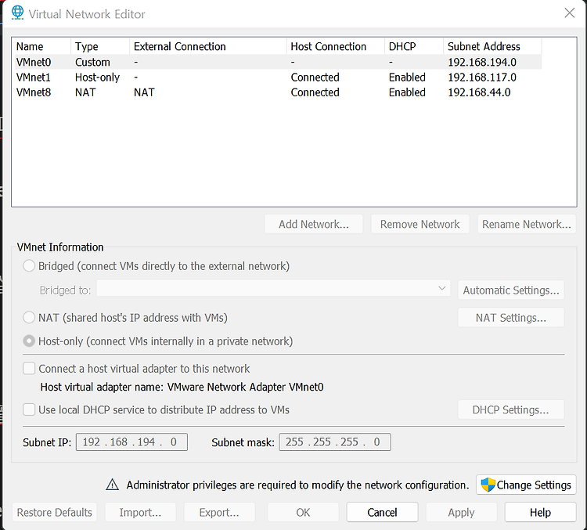
Task: Click Host virtual adapter name text
Action: [182, 387]
